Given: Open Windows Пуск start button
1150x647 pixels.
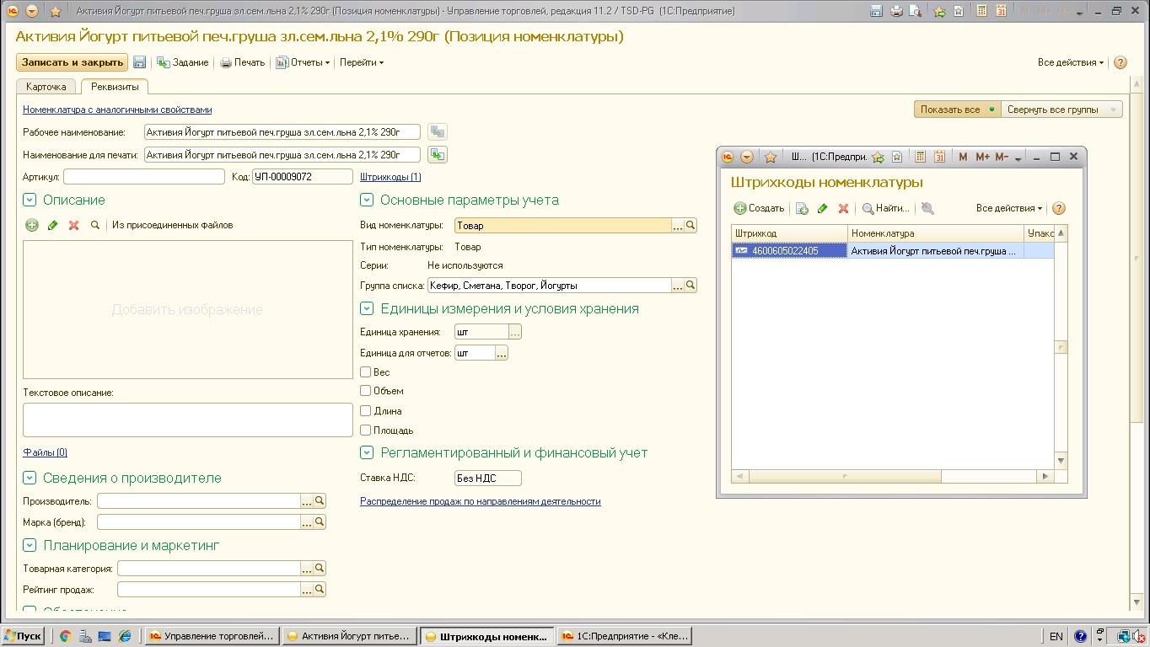Looking at the screenshot, I should [23, 636].
